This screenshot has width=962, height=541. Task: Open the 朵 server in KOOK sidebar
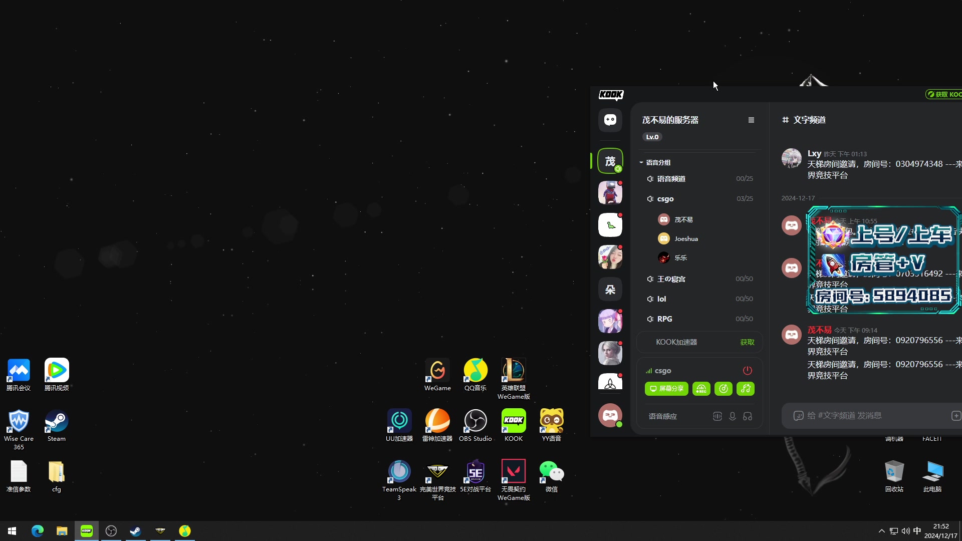pyautogui.click(x=610, y=290)
